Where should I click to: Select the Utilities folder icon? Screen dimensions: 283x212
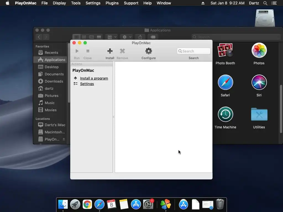(259, 114)
